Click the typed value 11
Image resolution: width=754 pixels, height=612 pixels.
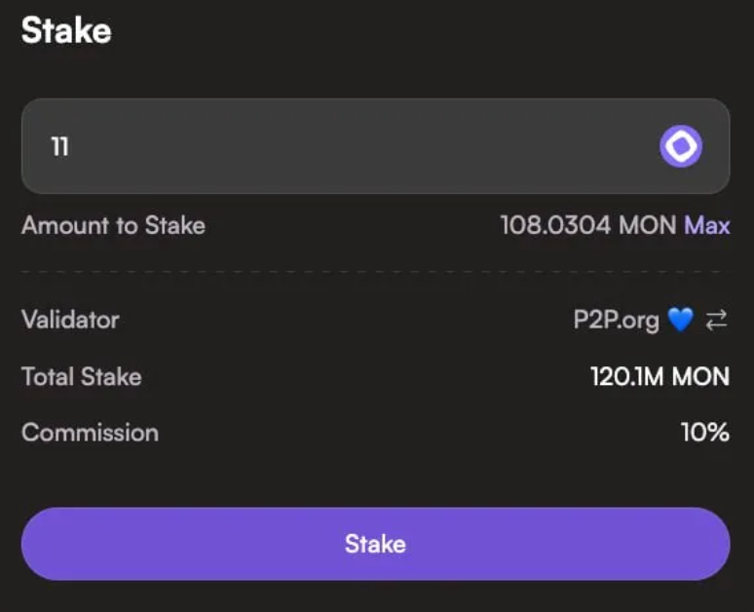point(59,148)
